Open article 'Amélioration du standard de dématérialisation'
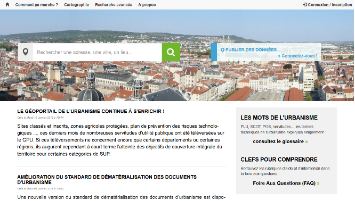The width and height of the screenshot is (355, 201). pyautogui.click(x=107, y=180)
